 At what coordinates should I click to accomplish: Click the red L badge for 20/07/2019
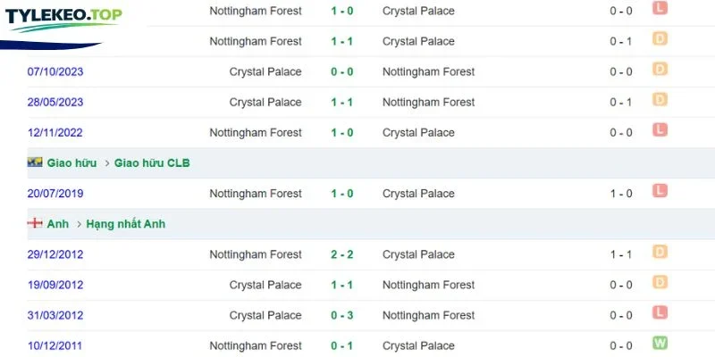pos(660,190)
